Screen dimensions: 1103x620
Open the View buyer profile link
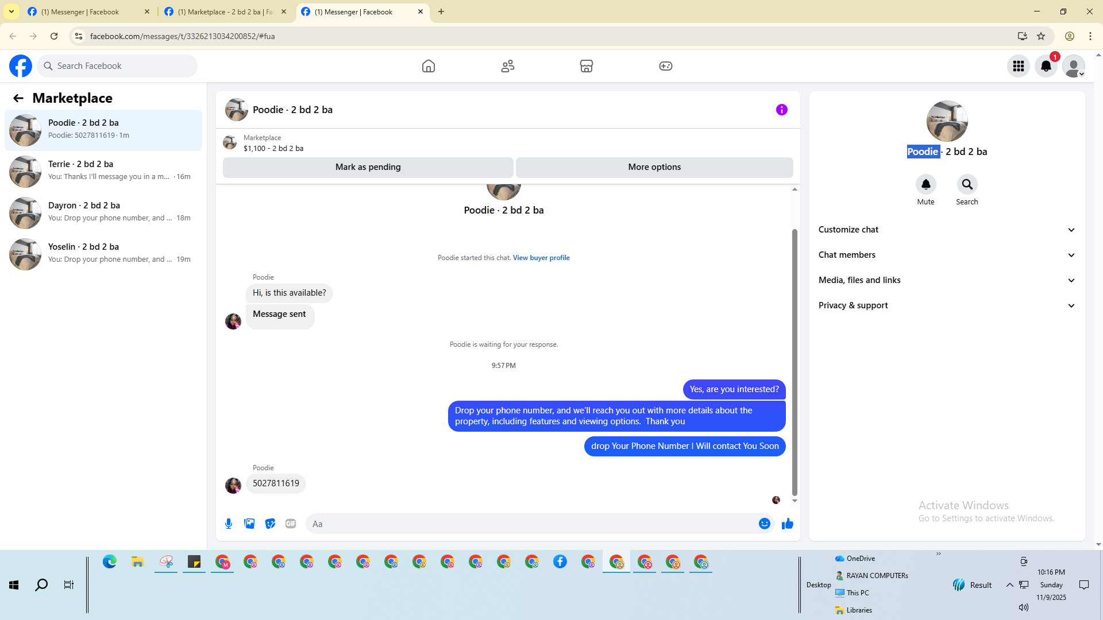(541, 258)
